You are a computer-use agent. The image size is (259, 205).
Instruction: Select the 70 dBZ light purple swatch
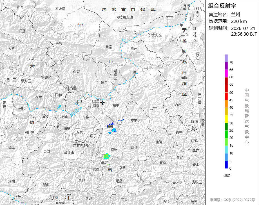pyautogui.click(x=226, y=58)
